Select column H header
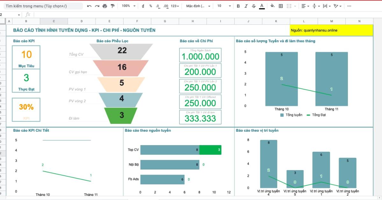The image size is (382, 200). tap(193, 21)
